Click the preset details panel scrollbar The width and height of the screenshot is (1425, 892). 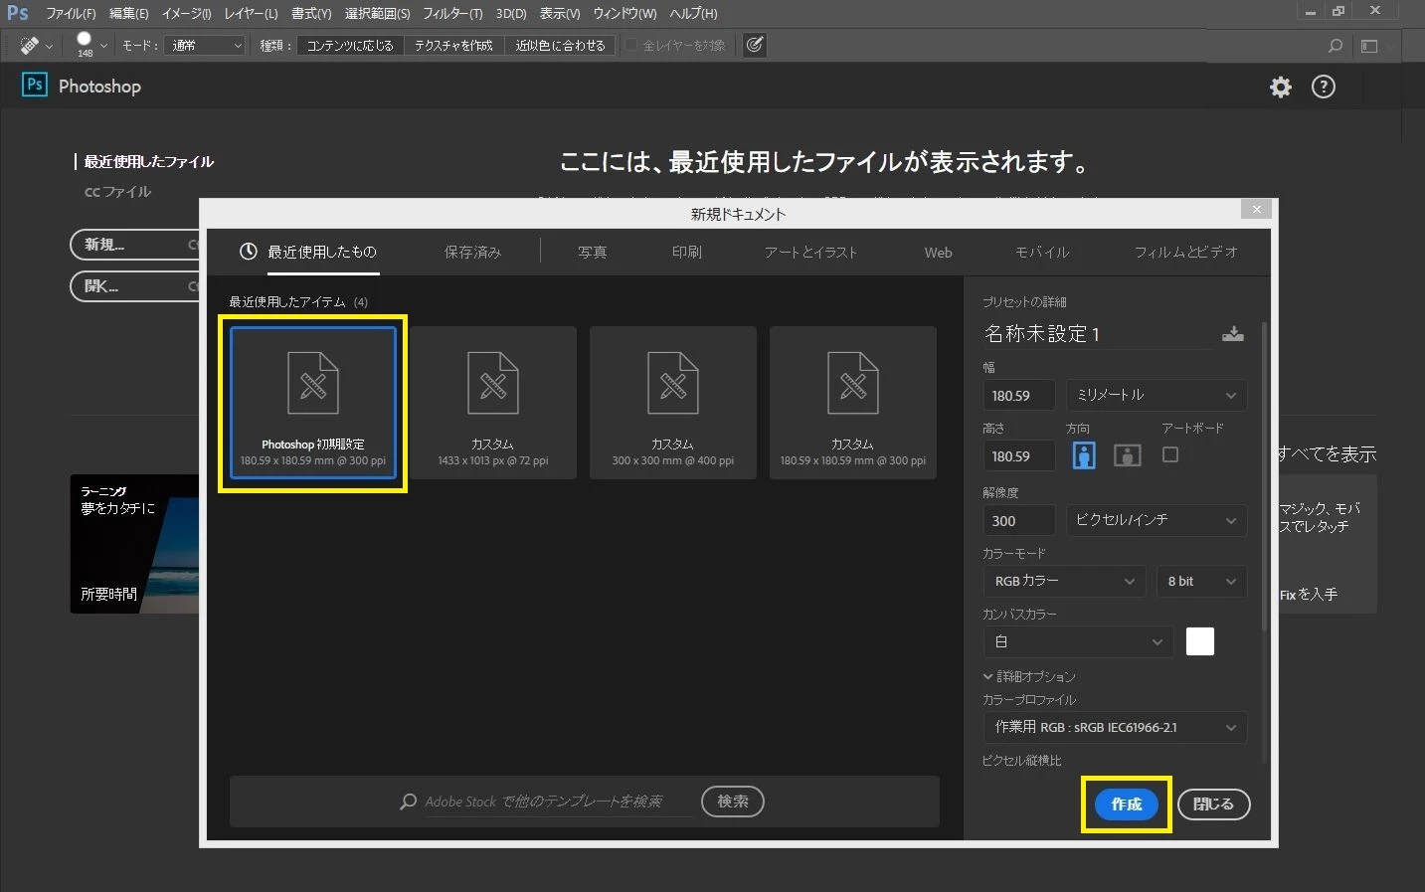tap(1264, 475)
